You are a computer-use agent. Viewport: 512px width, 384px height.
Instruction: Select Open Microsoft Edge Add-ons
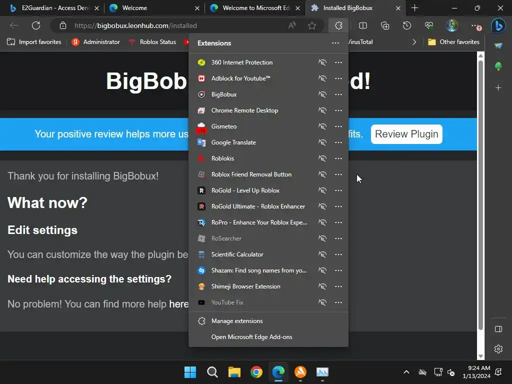coord(268,337)
